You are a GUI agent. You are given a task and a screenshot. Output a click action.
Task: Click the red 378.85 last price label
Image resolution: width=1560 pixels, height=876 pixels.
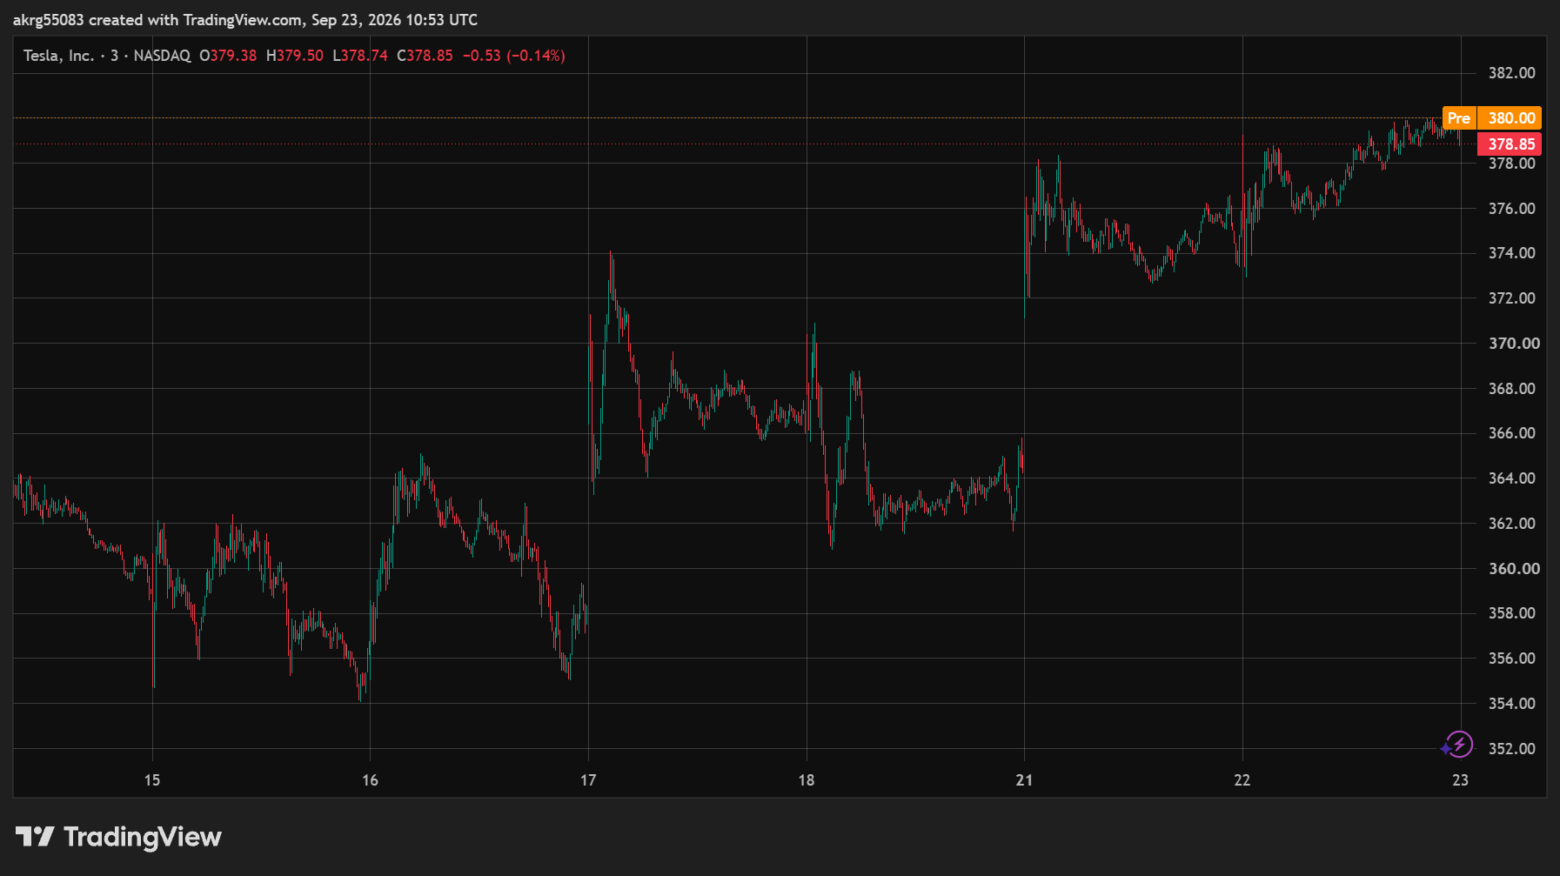tap(1510, 144)
